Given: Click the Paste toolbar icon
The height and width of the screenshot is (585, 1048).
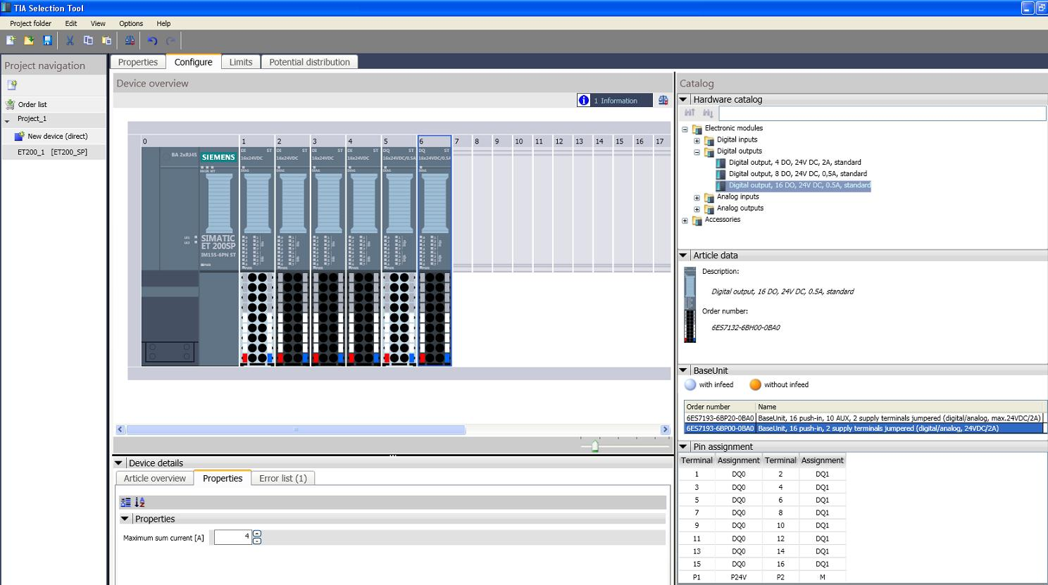Looking at the screenshot, I should [106, 41].
